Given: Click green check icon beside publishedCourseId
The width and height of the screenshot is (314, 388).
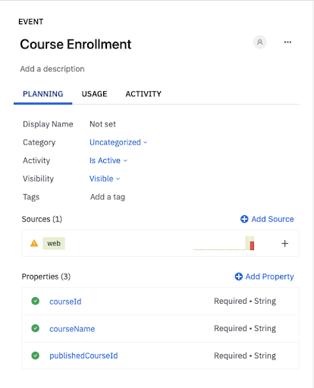Looking at the screenshot, I should click(x=36, y=355).
